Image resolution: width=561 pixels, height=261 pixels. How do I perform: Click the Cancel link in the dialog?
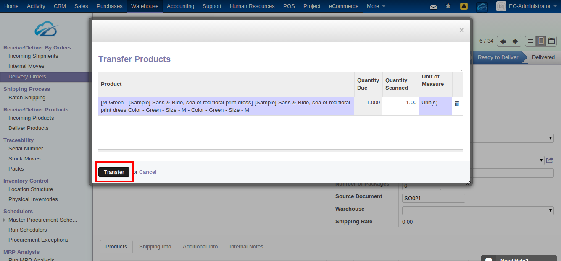coord(148,172)
